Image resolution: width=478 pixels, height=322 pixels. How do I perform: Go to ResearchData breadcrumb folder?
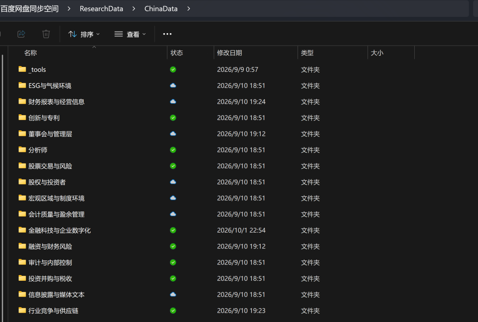[x=101, y=8]
